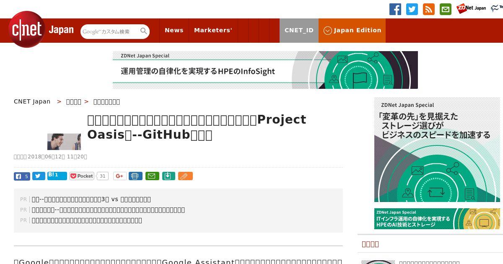Open the Marketers' menu
This screenshot has height=264, width=503.
[213, 30]
